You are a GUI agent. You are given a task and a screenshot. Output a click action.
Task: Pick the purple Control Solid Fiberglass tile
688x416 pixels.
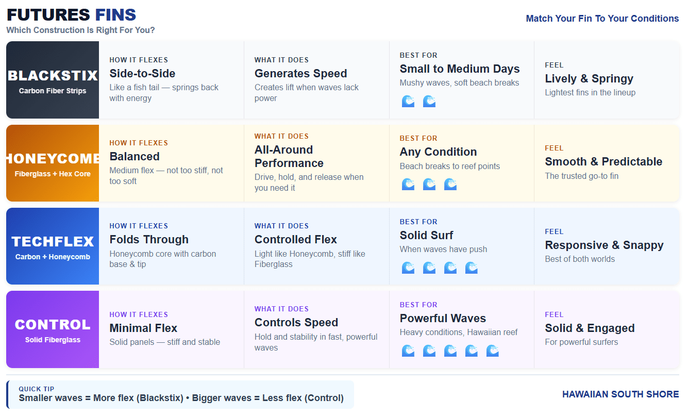coord(53,329)
